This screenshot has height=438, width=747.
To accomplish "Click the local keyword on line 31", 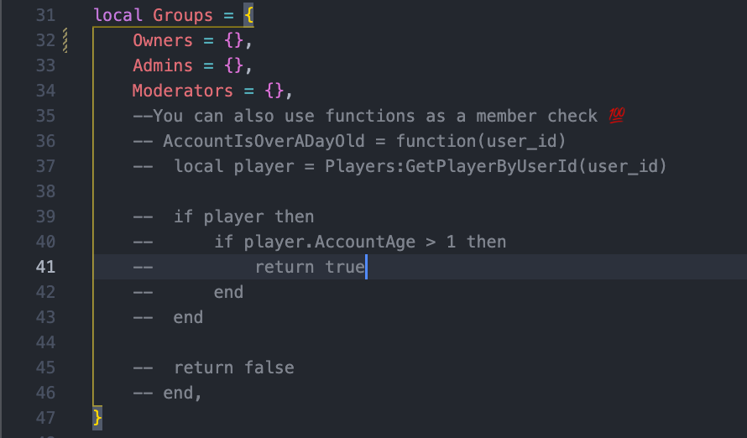I will tap(118, 15).
